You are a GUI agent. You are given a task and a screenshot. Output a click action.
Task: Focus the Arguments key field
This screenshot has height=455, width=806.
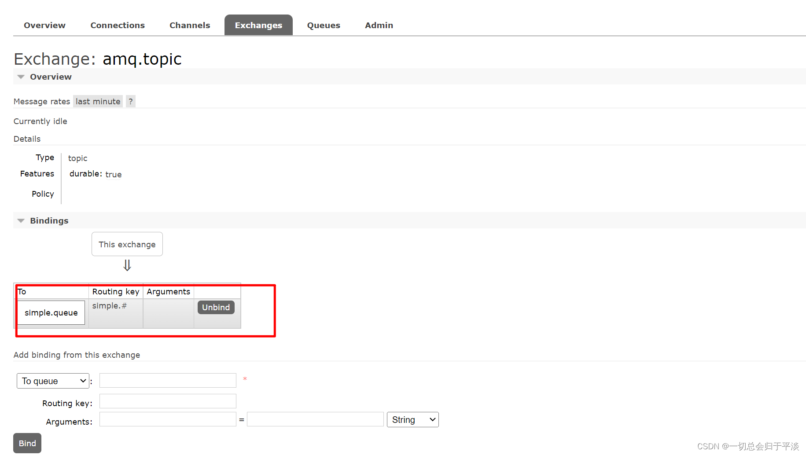tap(168, 419)
